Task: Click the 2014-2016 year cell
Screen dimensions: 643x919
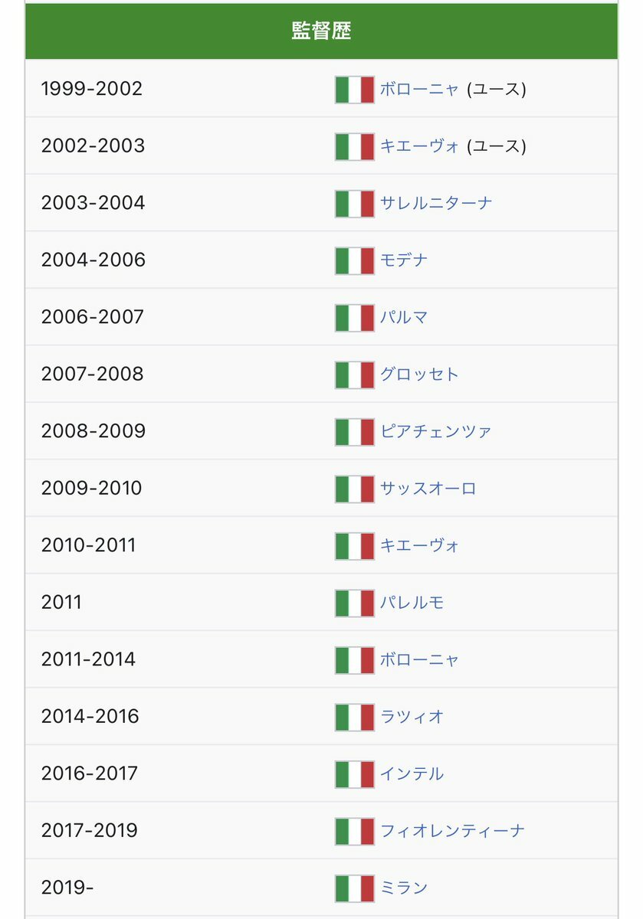Action: [90, 717]
